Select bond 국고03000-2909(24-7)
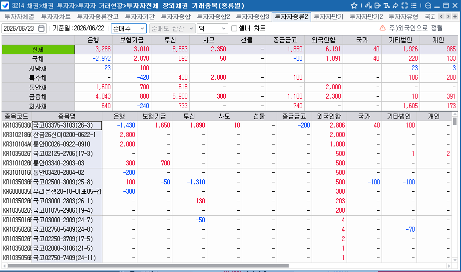Viewport: 461px width, 272px height. tap(67, 220)
